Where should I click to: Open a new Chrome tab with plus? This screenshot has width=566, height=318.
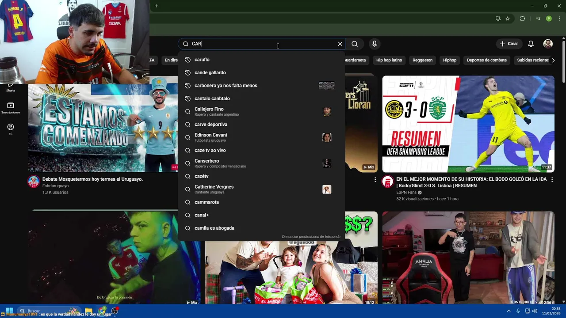tap(156, 6)
